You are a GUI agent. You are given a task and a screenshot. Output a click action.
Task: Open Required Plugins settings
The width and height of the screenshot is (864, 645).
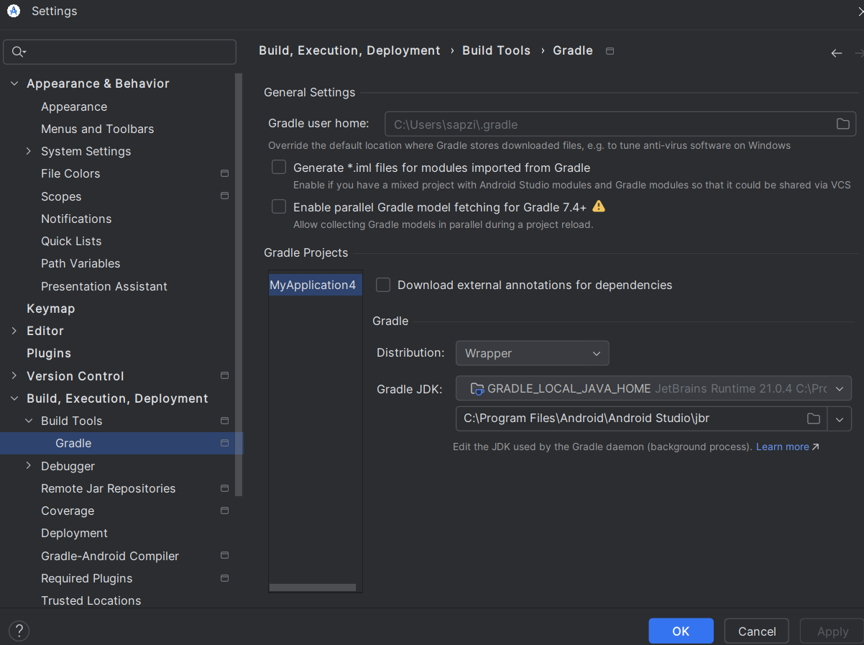click(86, 578)
